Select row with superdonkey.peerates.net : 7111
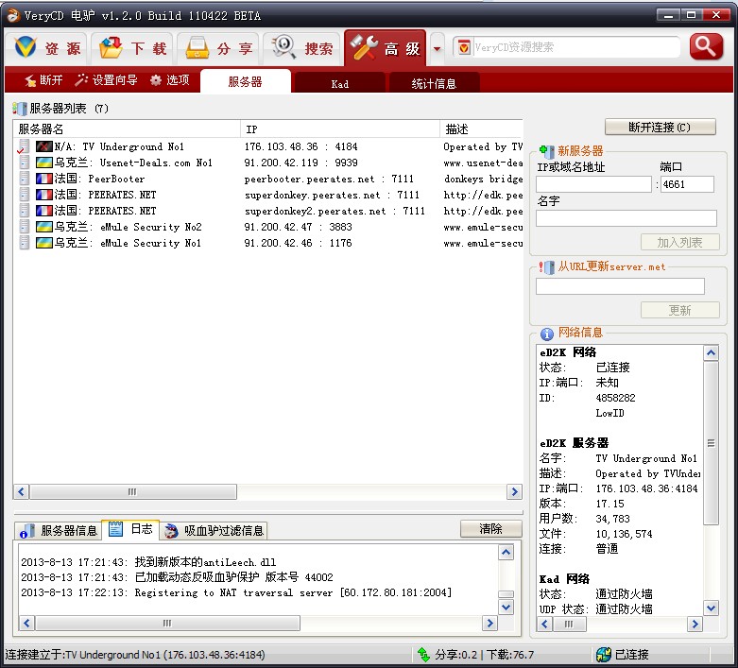This screenshot has height=668, width=738. click(x=268, y=195)
